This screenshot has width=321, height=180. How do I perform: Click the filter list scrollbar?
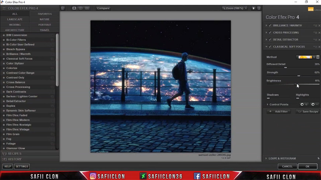click(x=57, y=60)
